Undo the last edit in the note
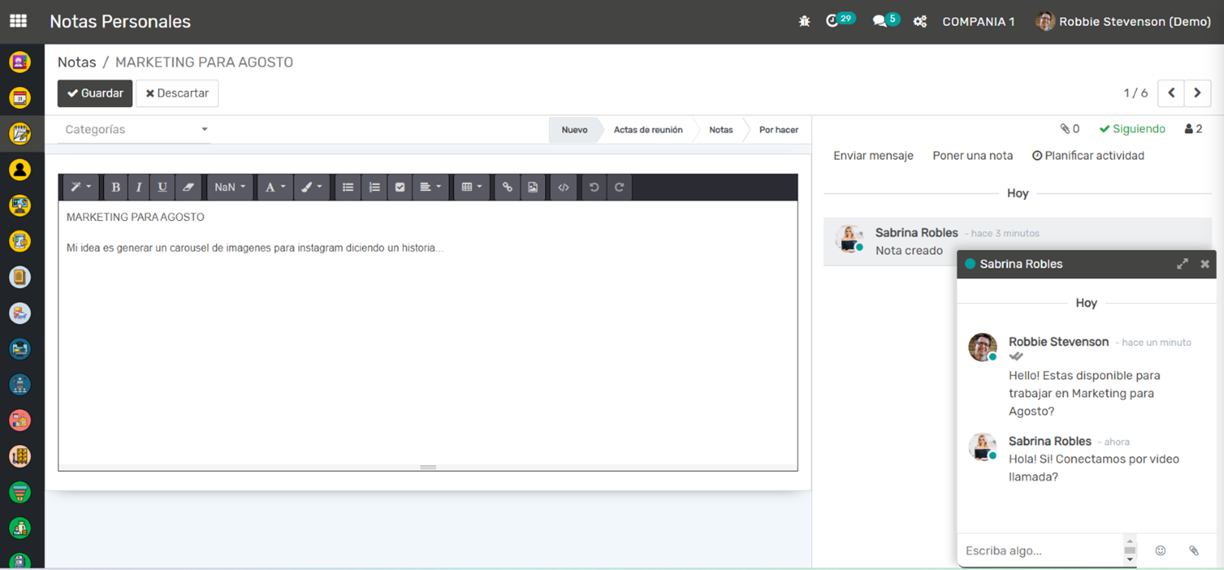1224x570 pixels. (x=594, y=187)
